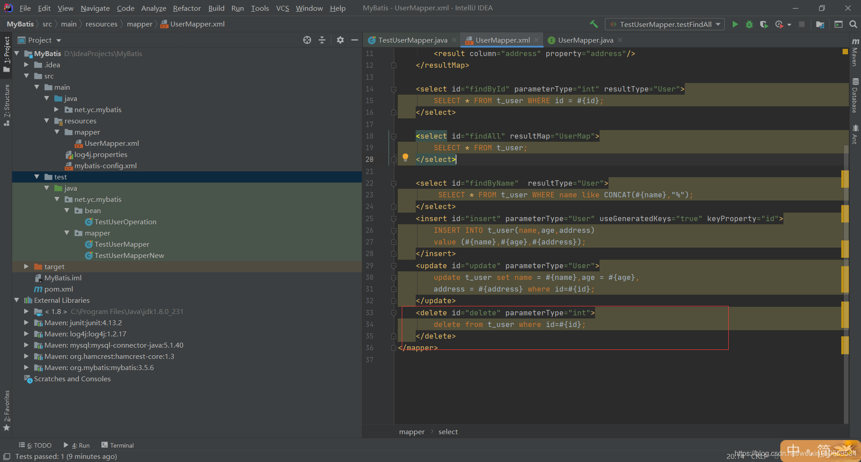
Task: Click the Build Project hammer icon
Action: point(594,24)
